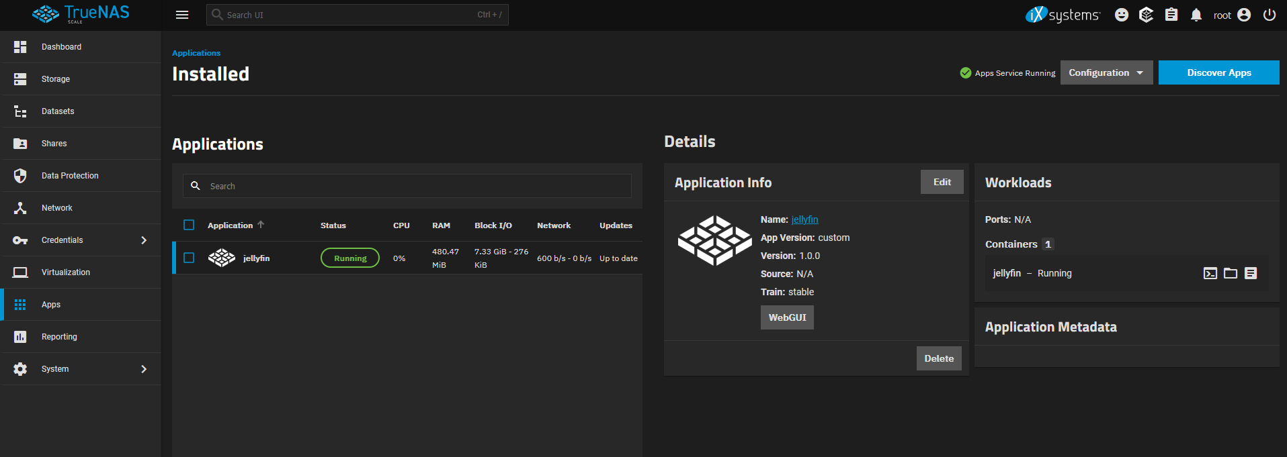Expand the Credentials submenu chevron
The image size is (1287, 457).
pos(144,240)
